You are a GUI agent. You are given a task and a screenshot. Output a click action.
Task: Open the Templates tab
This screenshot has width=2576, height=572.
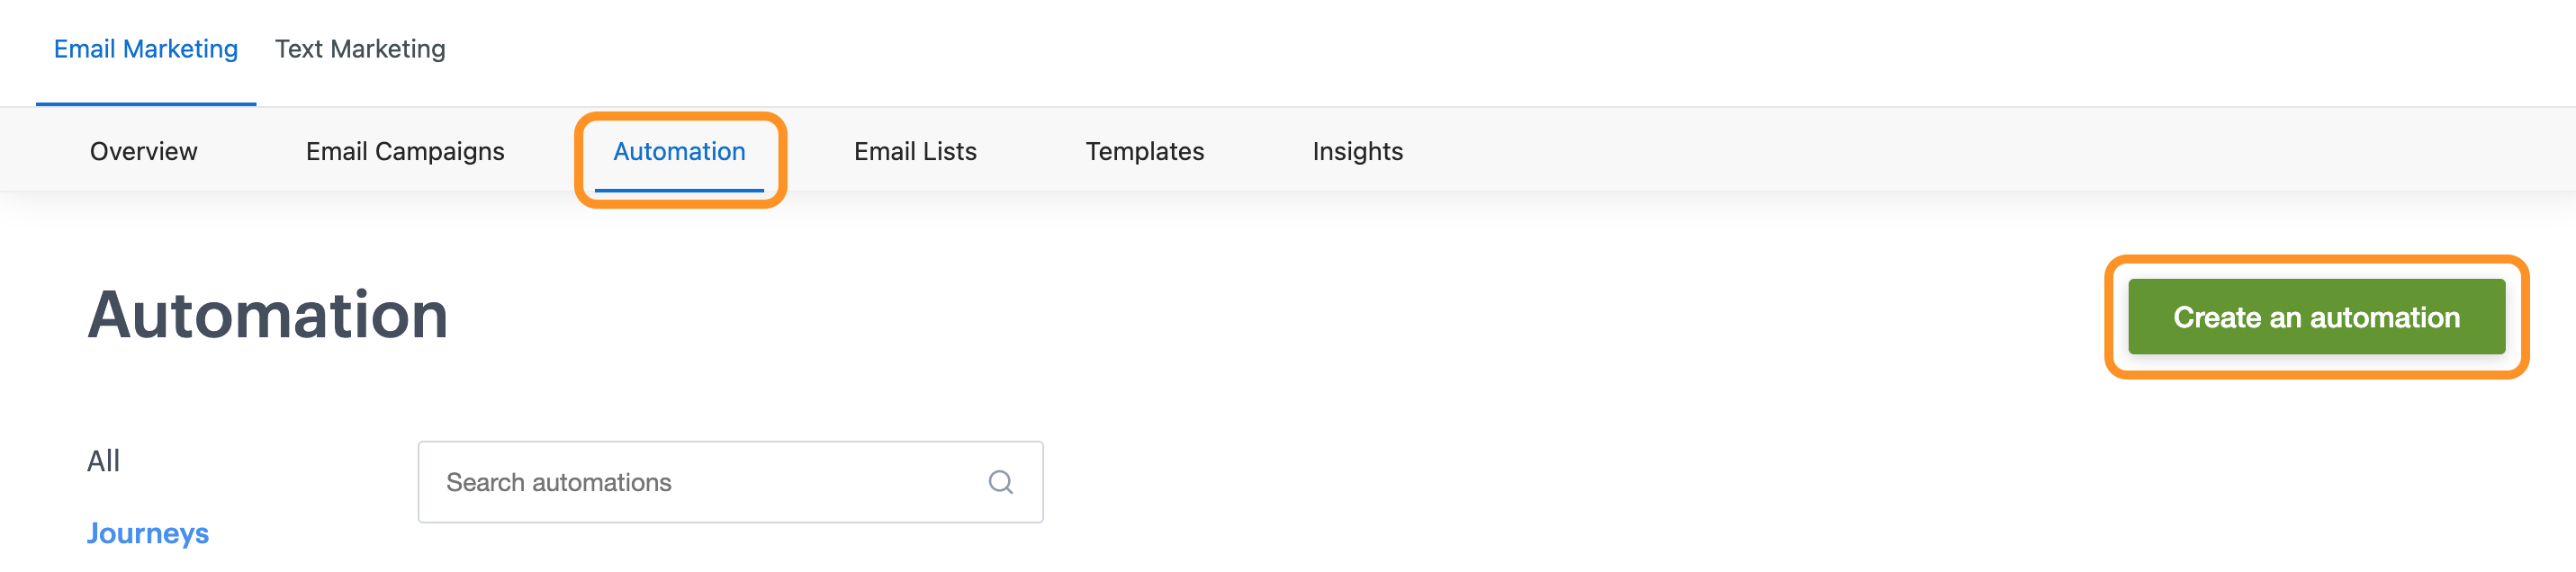pos(1145,151)
